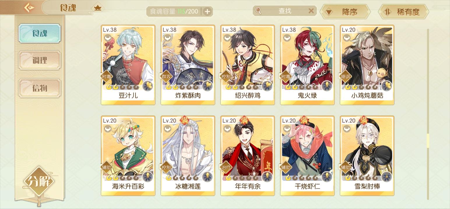Viewport: 450px width, 209px height.
Task: Clear search with the X icon
Action: (311, 11)
